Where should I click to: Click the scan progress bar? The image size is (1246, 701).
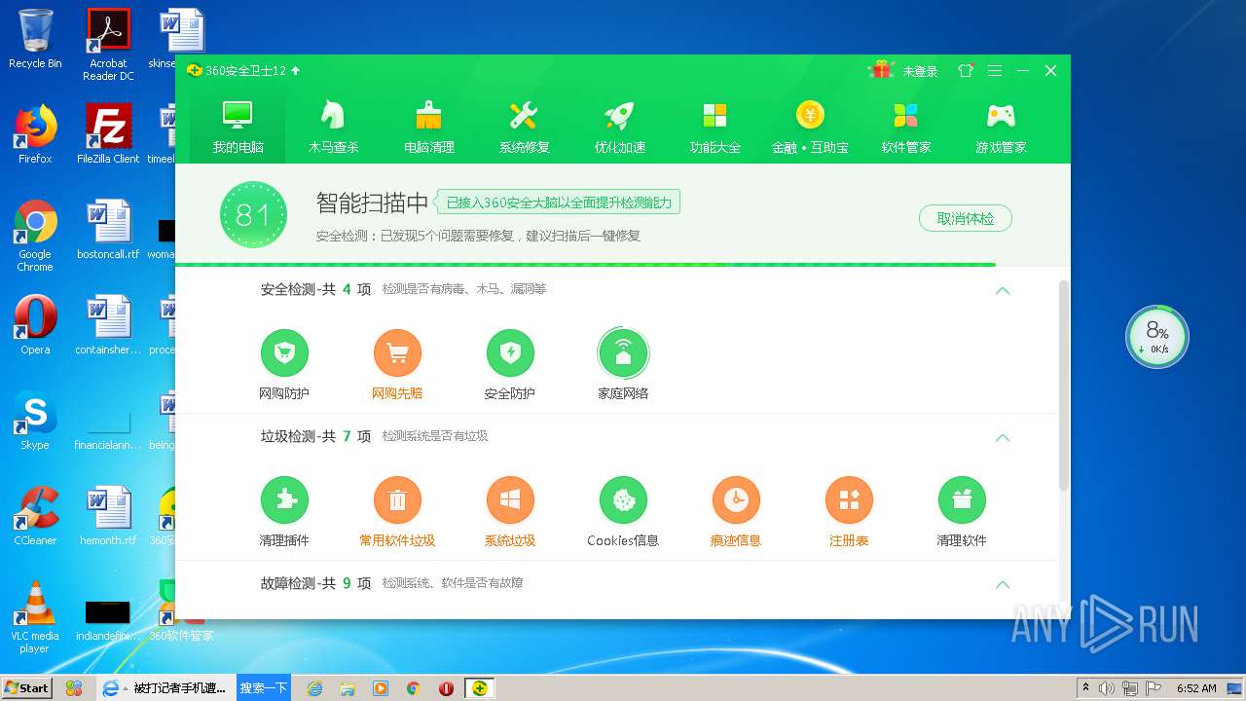[x=585, y=264]
